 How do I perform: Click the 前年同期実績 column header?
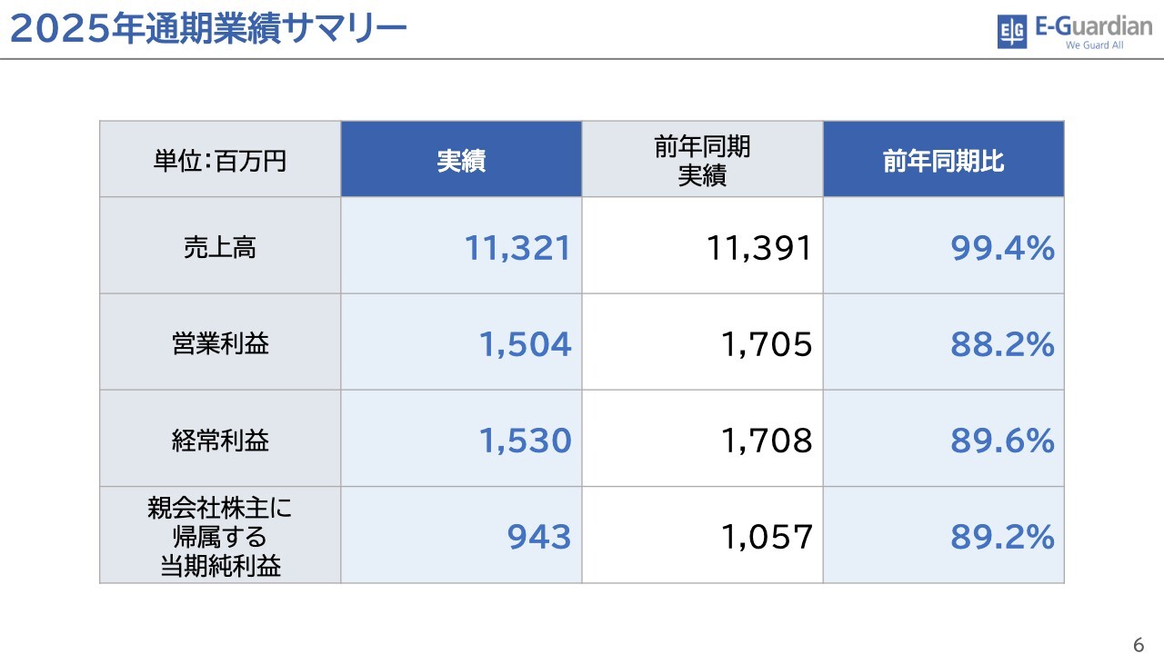702,161
